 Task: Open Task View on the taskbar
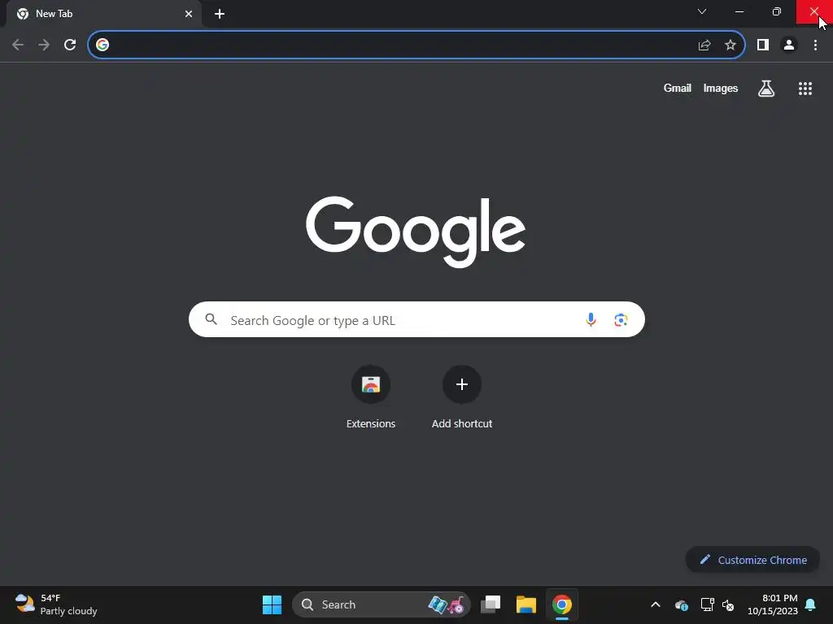(x=491, y=604)
